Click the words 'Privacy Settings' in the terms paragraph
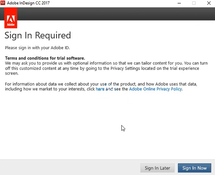 126,68
